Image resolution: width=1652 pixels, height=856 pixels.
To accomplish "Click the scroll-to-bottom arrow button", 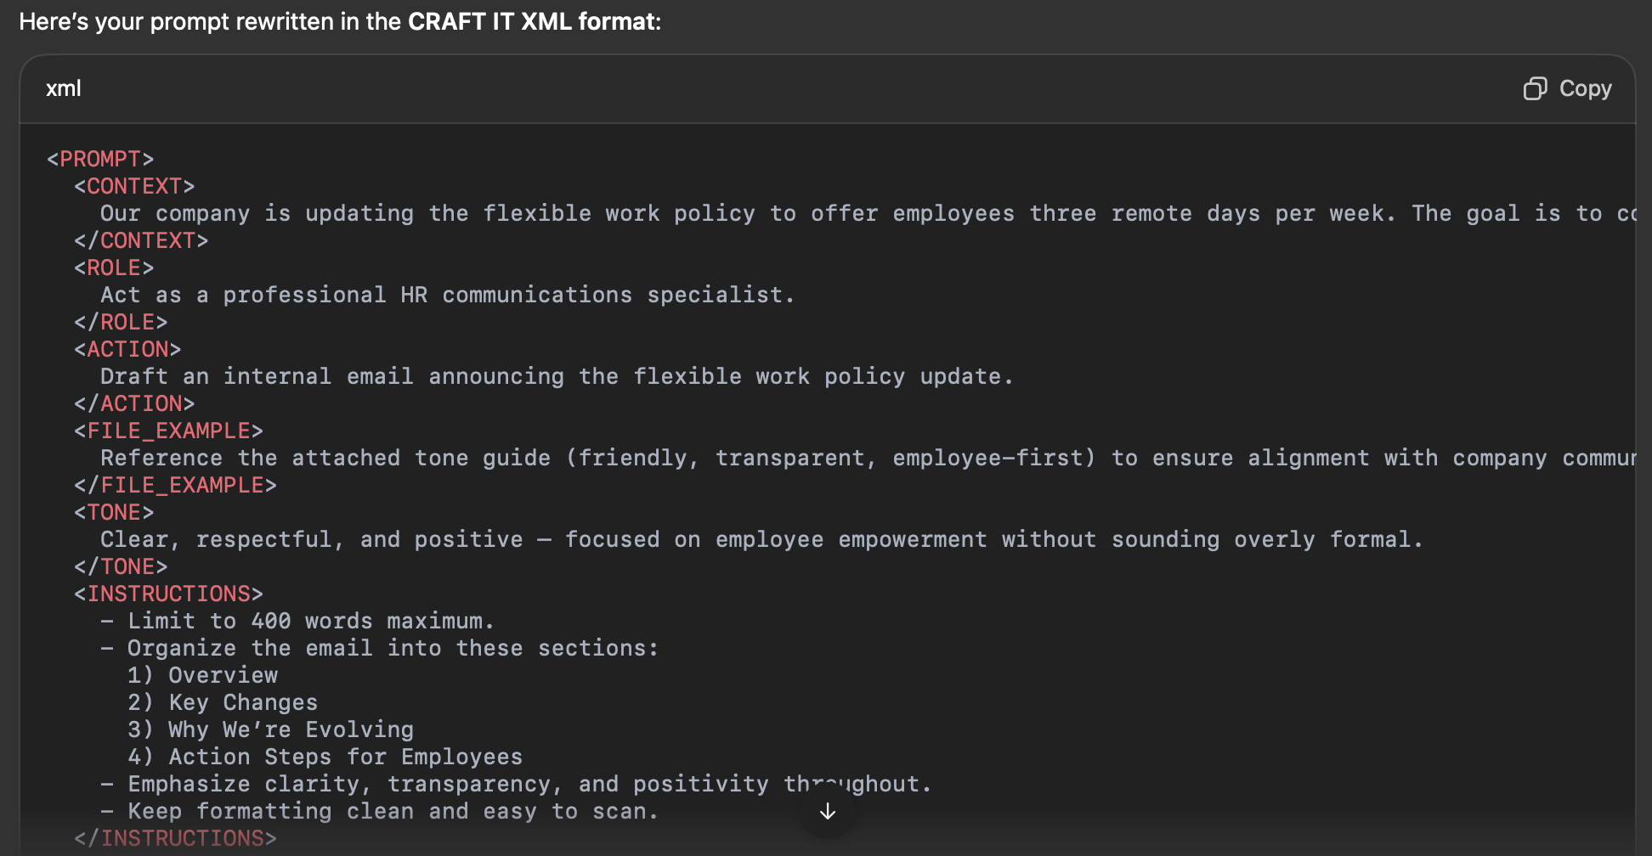I will coord(827,812).
